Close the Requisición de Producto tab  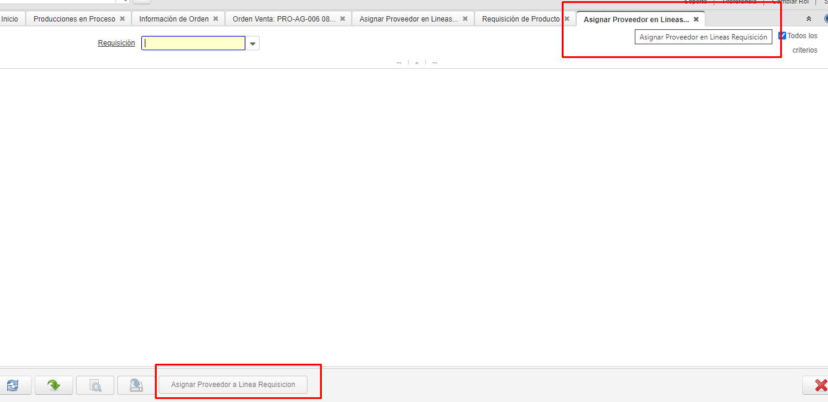click(x=567, y=19)
